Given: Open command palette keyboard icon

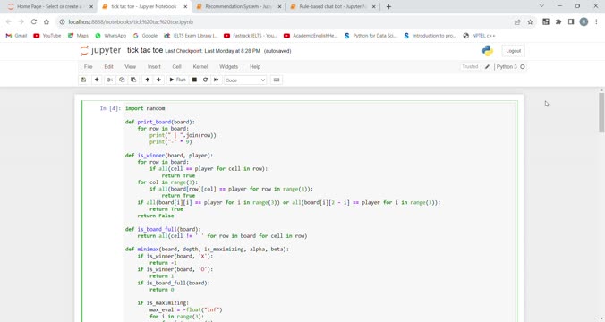Looking at the screenshot, I should point(277,80).
